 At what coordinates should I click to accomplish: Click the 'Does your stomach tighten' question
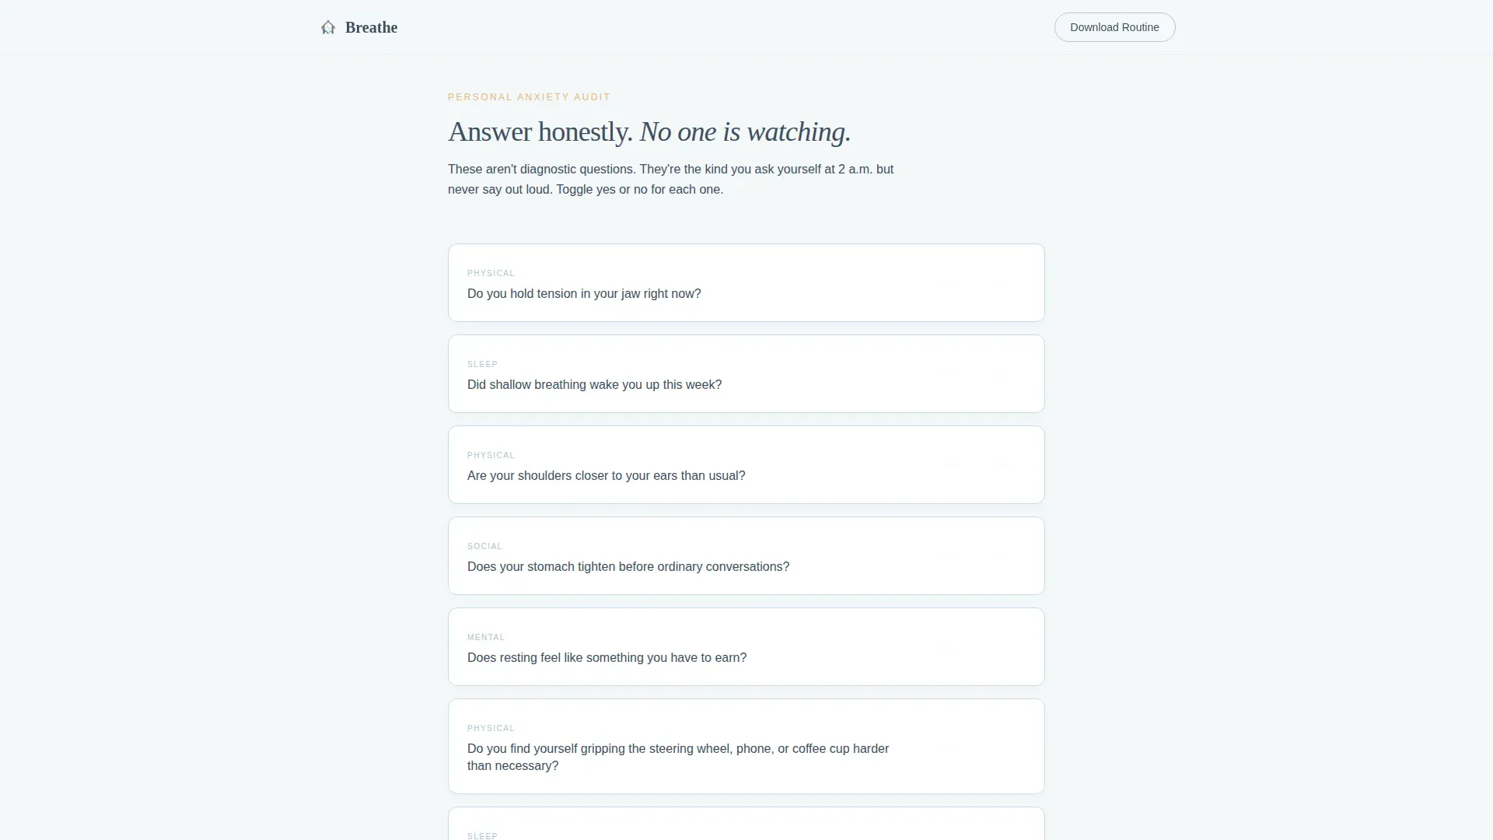pos(628,567)
